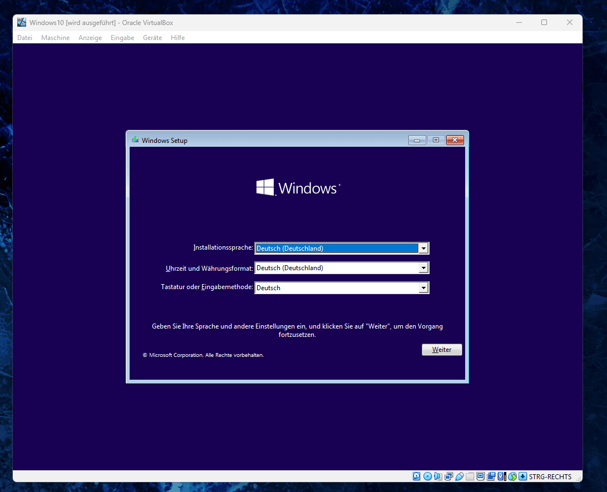Screen dimensions: 607x492
Task: Open the Maschine menu
Action: pyautogui.click(x=55, y=37)
